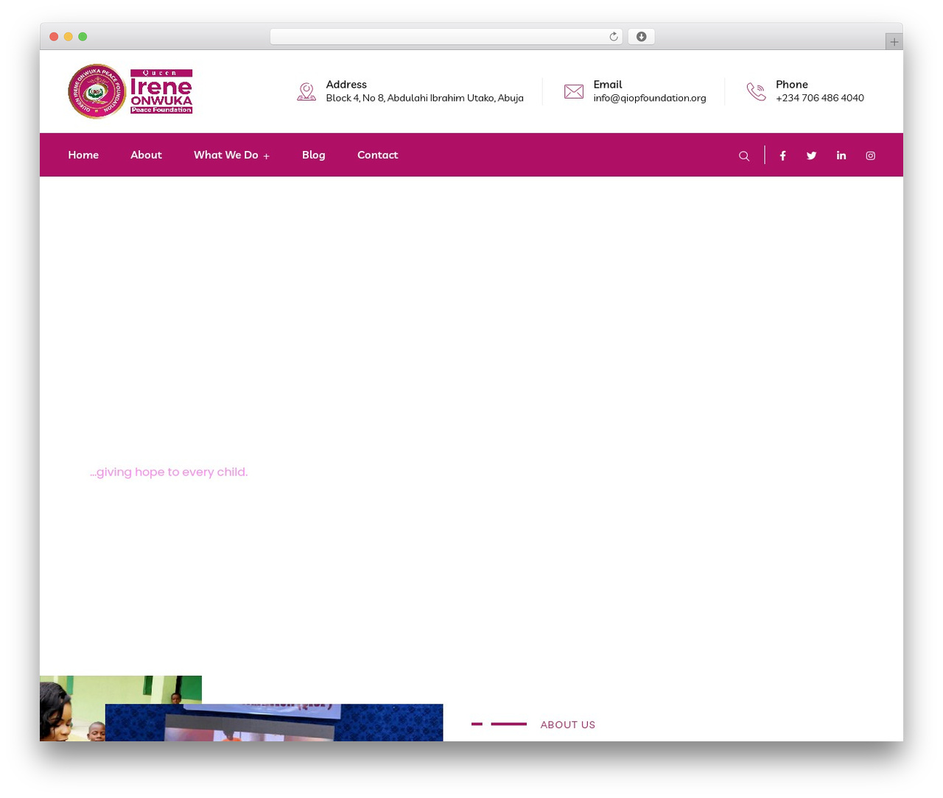Image resolution: width=943 pixels, height=798 pixels.
Task: Open the Twitter icon link
Action: 811,155
